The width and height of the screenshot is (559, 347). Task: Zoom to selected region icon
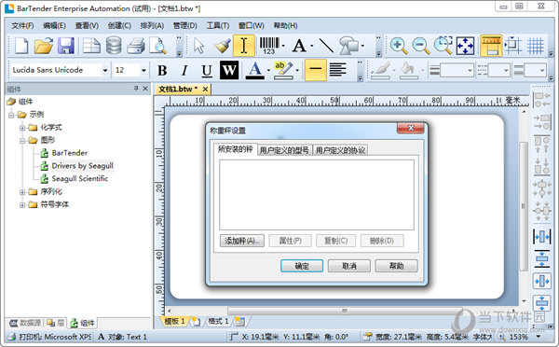[x=443, y=46]
